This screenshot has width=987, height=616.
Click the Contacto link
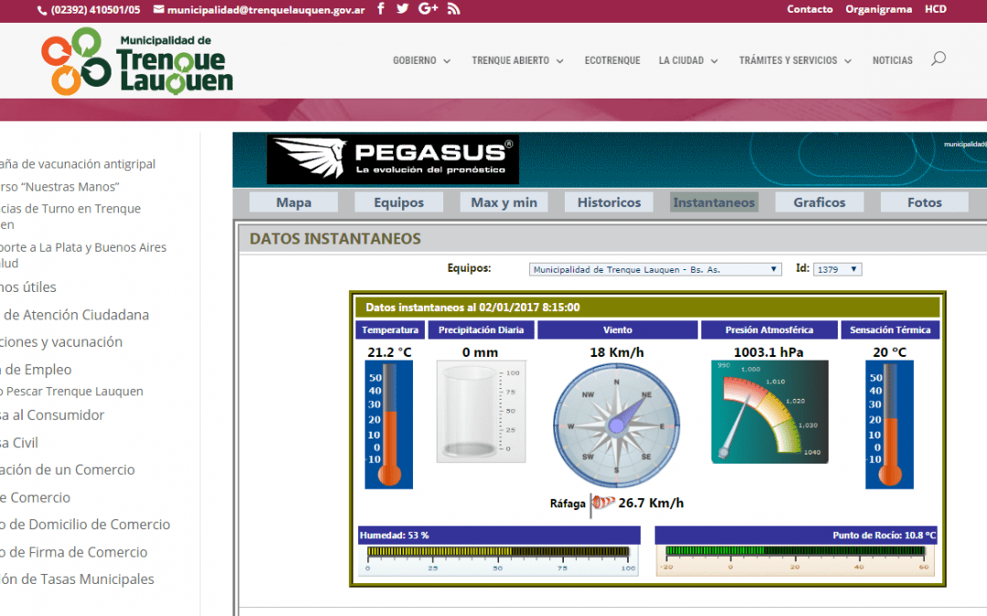click(x=810, y=9)
